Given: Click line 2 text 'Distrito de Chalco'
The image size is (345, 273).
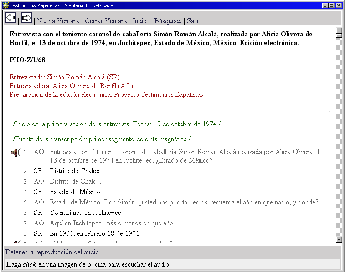Looking at the screenshot, I should pyautogui.click(x=74, y=171).
